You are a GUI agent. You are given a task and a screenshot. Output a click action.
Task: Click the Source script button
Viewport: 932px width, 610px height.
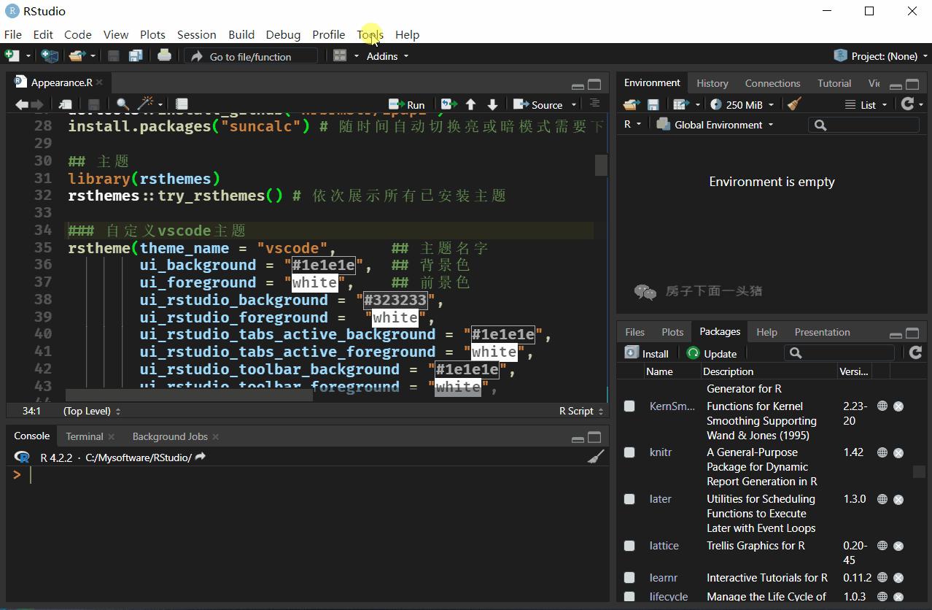[x=538, y=104]
